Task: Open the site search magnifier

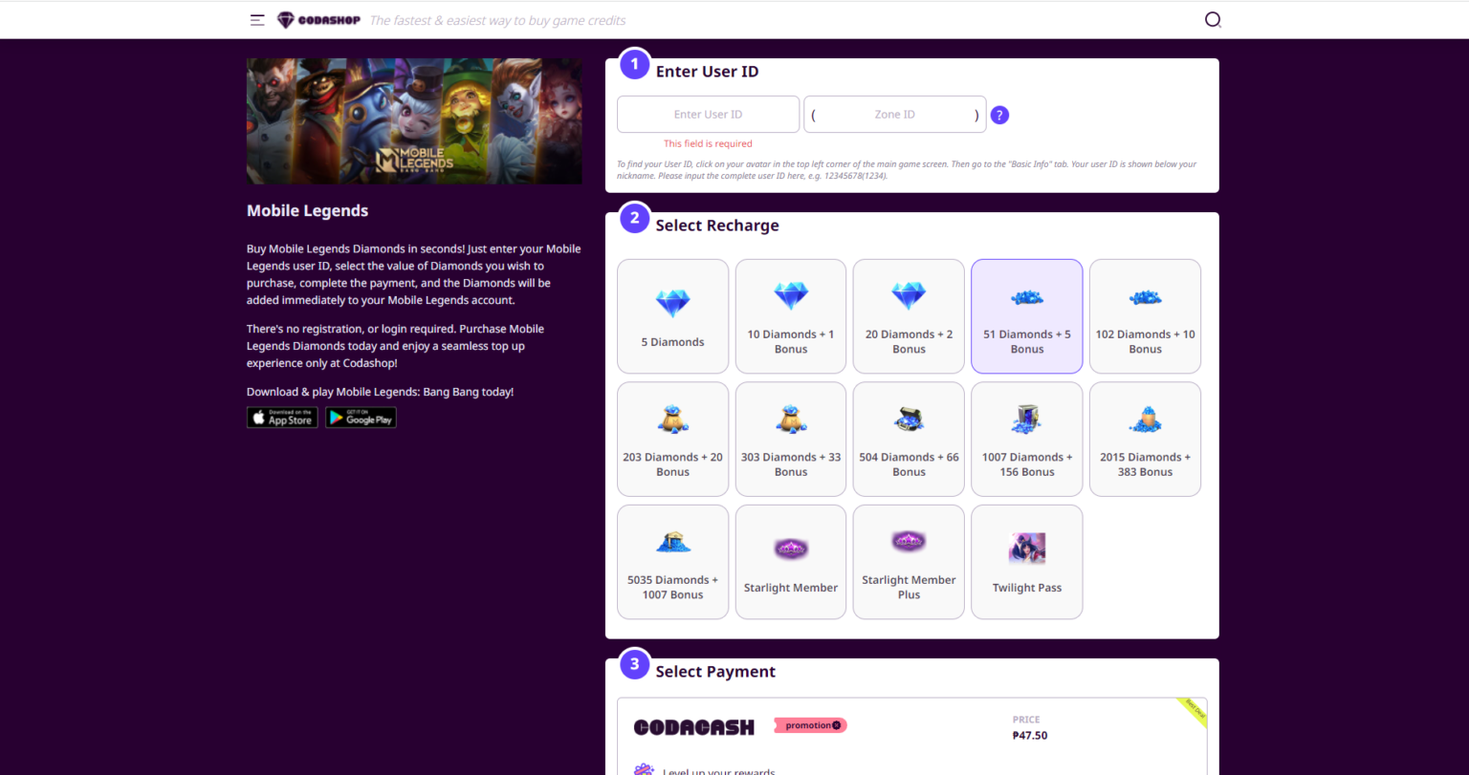Action: (x=1213, y=19)
